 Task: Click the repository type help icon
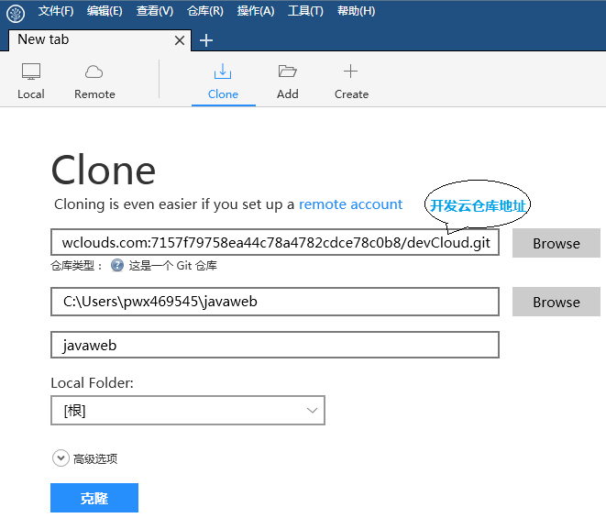(x=117, y=266)
